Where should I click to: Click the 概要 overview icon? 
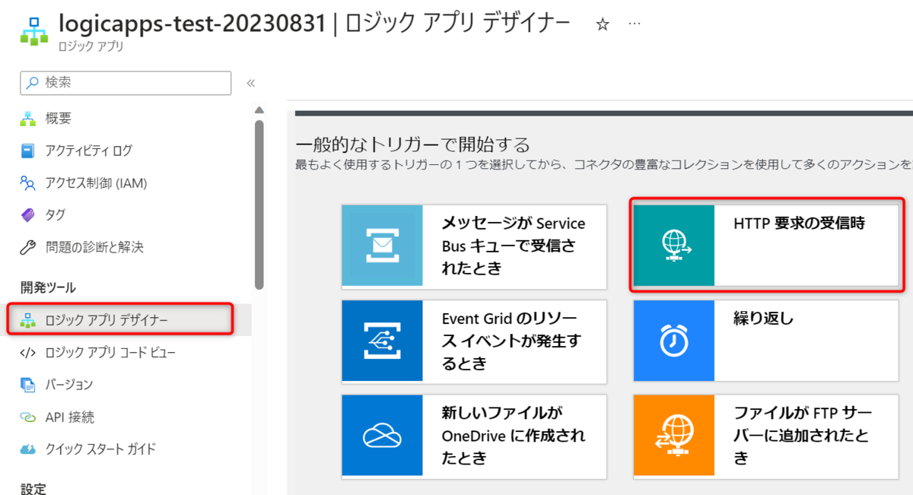point(28,119)
